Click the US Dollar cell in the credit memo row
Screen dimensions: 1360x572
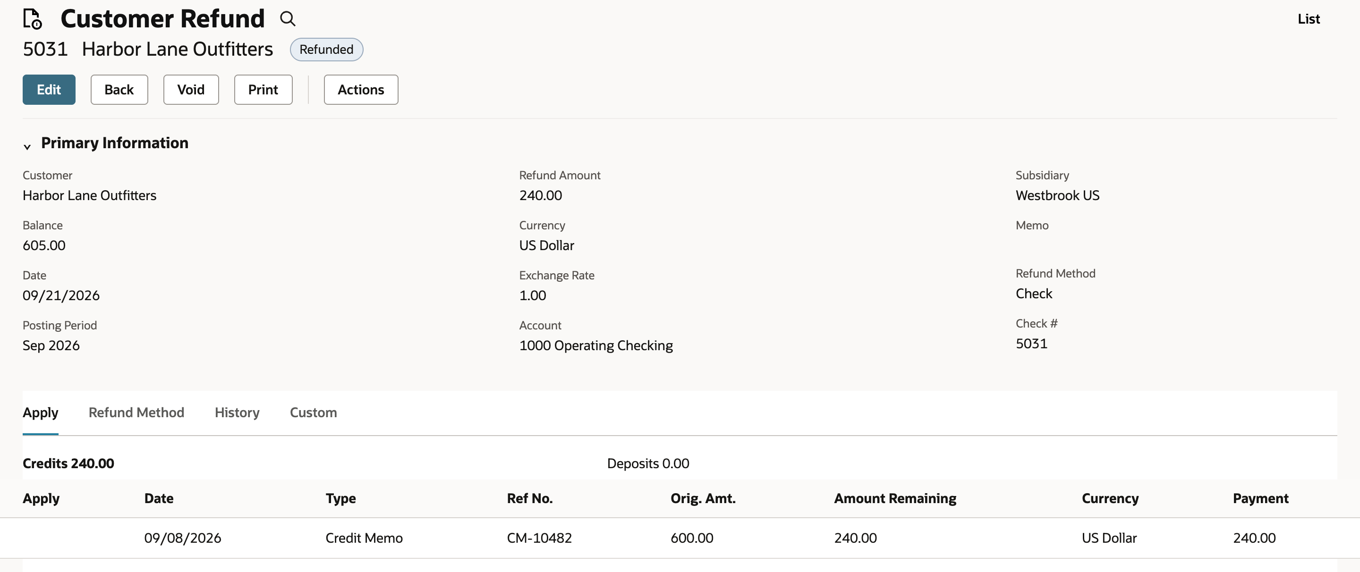pos(1109,538)
